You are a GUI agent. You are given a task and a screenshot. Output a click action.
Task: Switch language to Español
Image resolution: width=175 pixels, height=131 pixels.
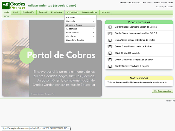(164, 2)
